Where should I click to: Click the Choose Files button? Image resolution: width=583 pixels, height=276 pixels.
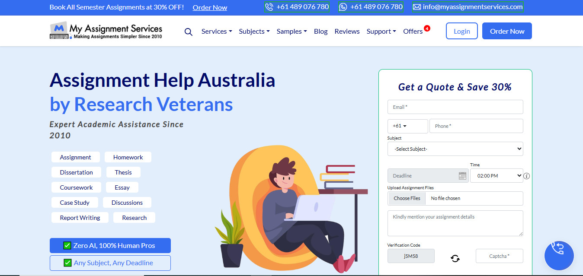[407, 198]
